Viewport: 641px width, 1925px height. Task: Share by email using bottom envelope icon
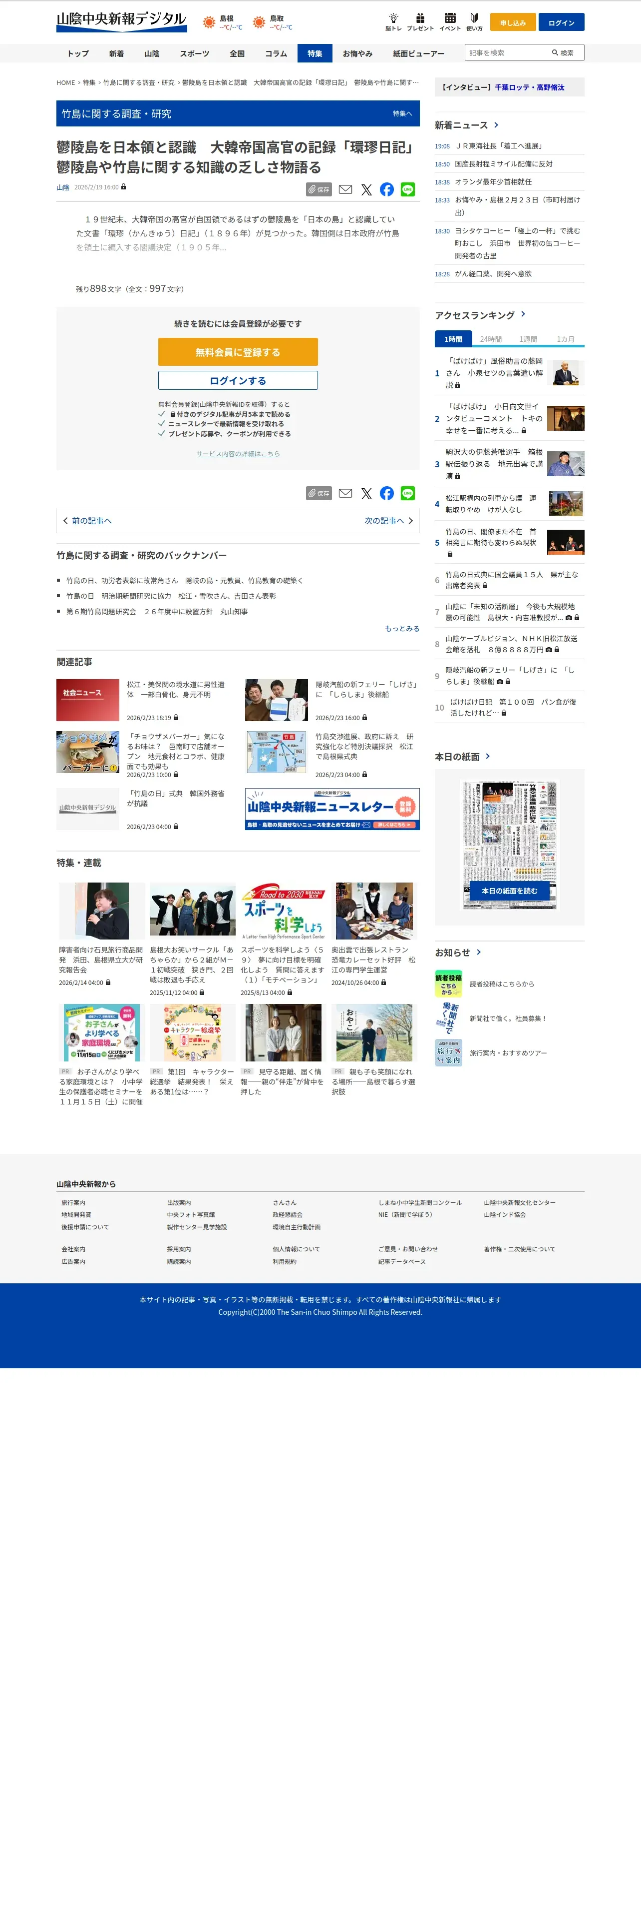point(345,493)
